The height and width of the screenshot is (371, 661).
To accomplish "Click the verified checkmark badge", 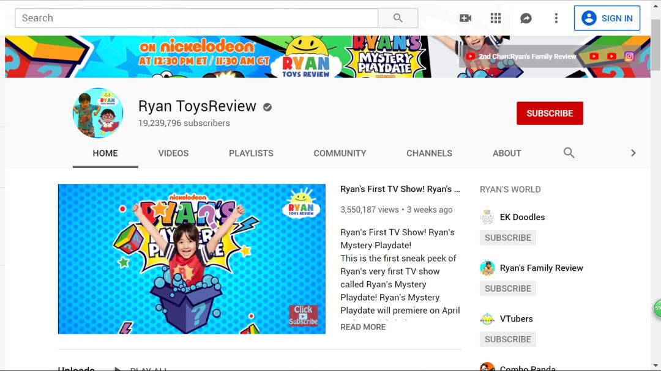I will pyautogui.click(x=267, y=108).
